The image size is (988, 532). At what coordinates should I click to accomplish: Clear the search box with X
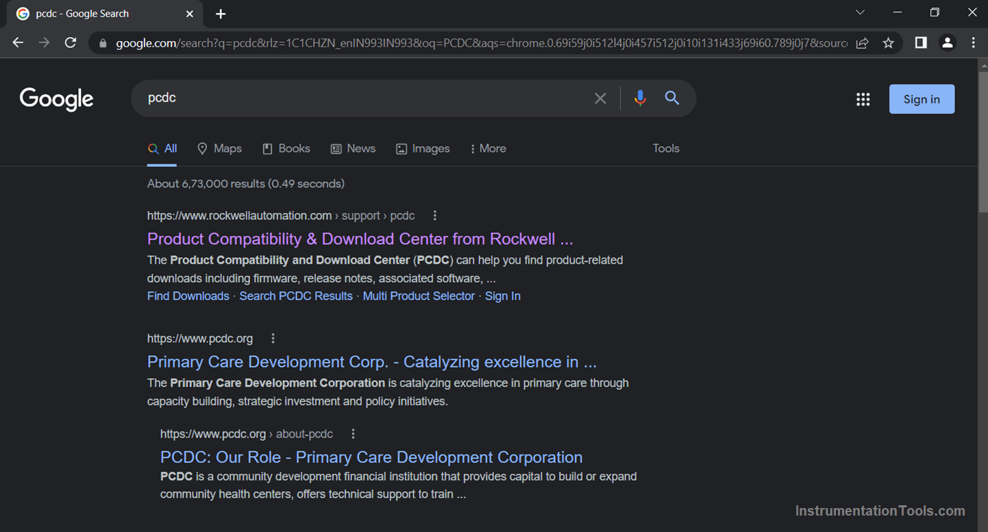pos(600,99)
